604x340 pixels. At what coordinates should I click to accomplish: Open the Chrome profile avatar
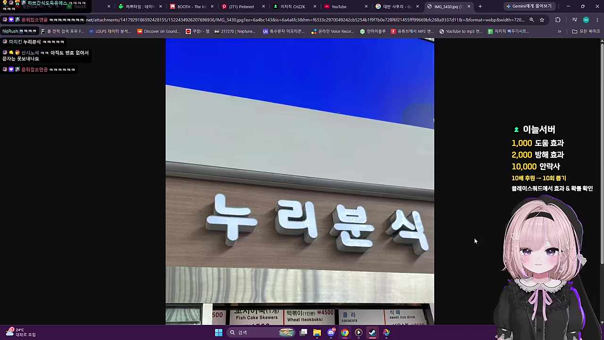click(586, 20)
